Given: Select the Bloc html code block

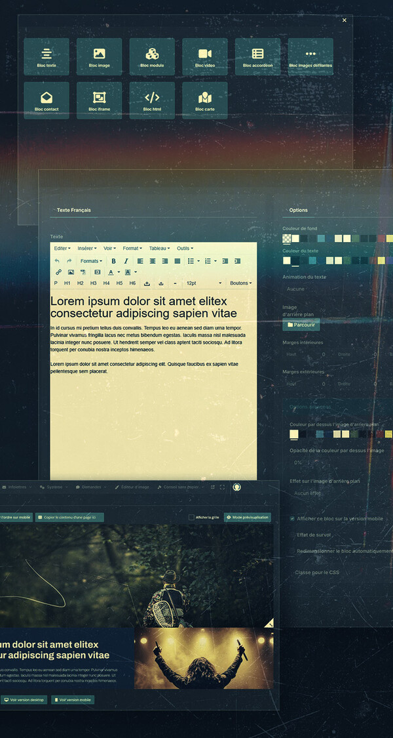Looking at the screenshot, I should [x=152, y=100].
